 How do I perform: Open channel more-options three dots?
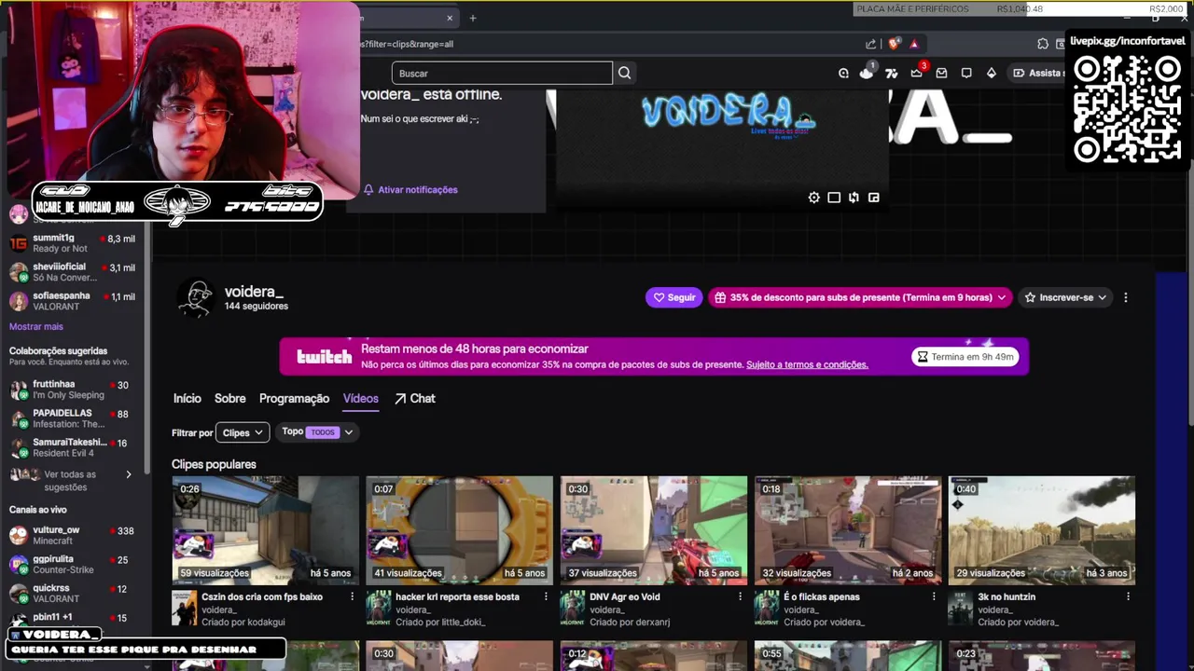click(1125, 297)
